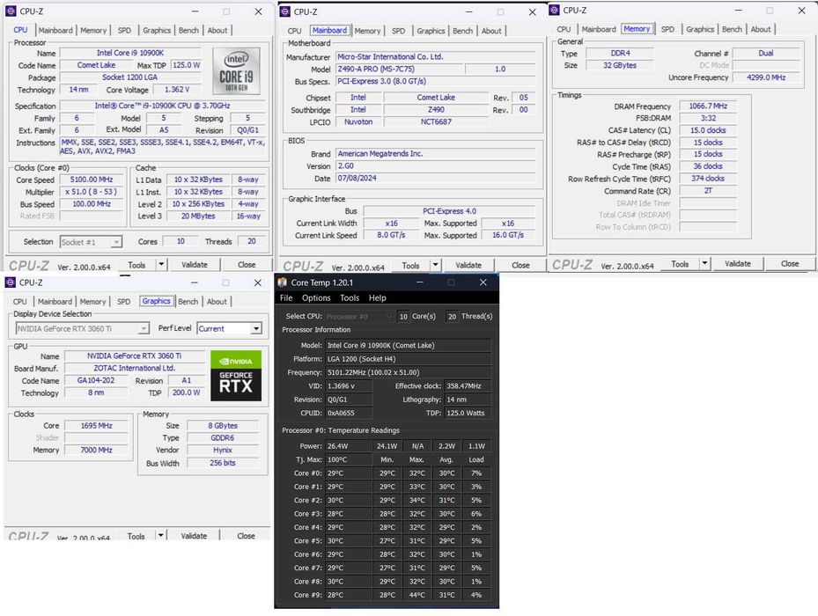
Task: Open About tab in Graphics window
Action: pyautogui.click(x=217, y=302)
